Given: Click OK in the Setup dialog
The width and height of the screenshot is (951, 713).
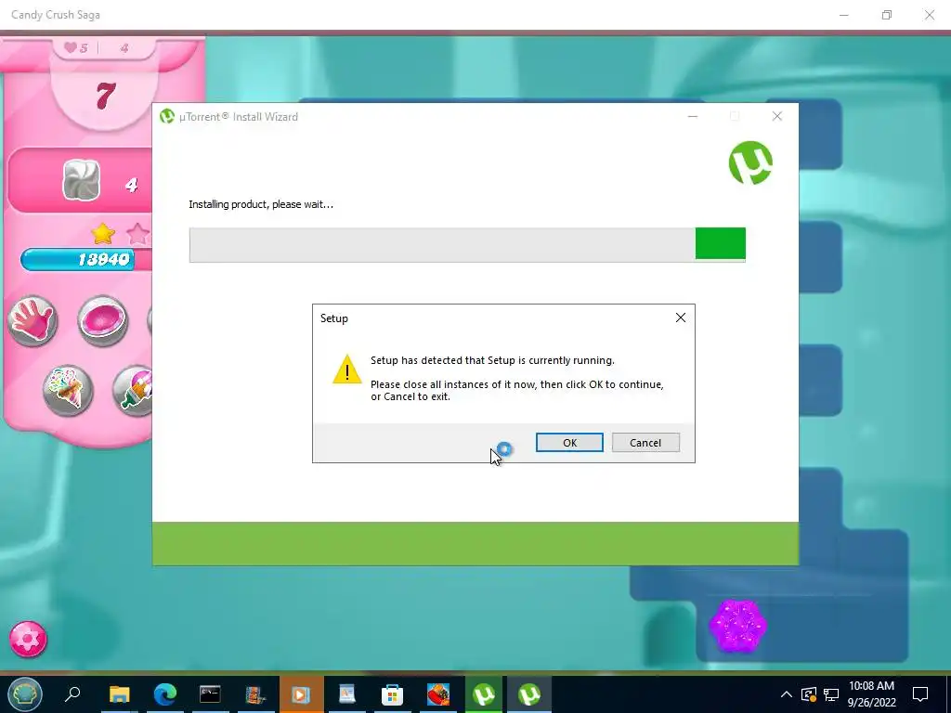Looking at the screenshot, I should [569, 443].
